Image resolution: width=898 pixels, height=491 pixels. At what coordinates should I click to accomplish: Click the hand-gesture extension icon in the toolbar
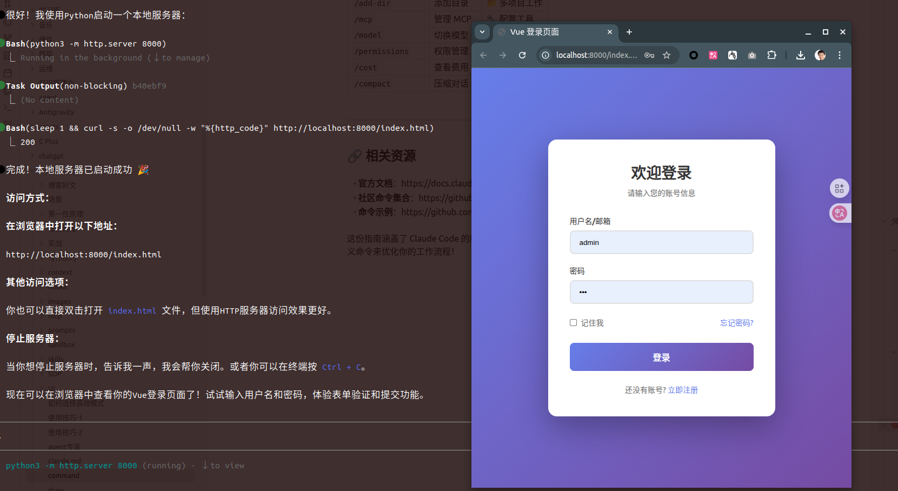733,55
